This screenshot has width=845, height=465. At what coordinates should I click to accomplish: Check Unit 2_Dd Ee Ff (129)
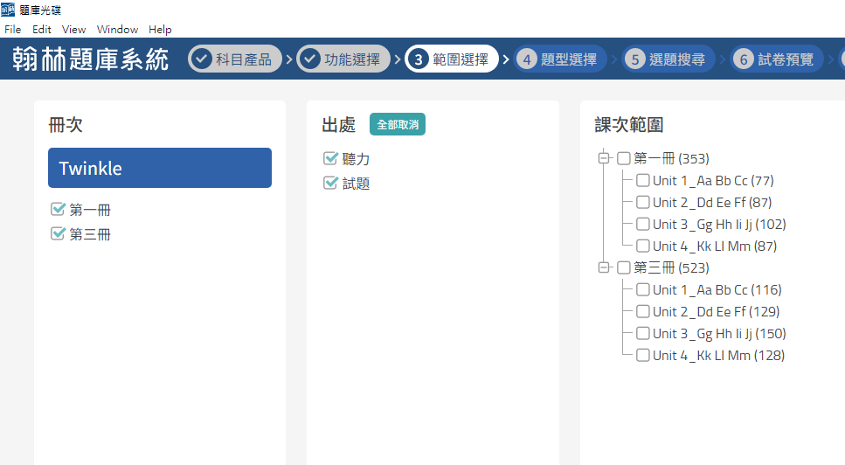tap(643, 311)
